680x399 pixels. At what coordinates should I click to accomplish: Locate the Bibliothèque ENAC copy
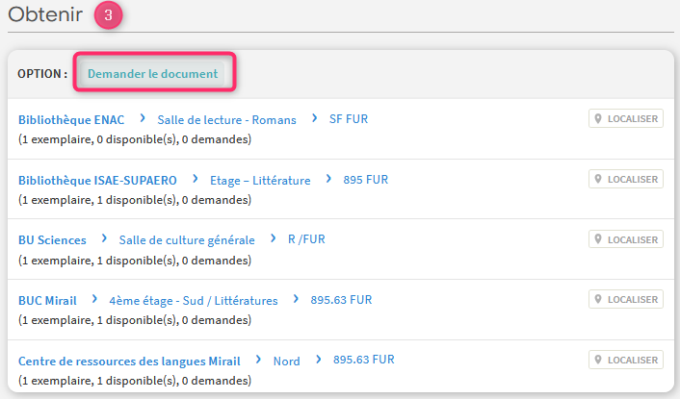tap(626, 119)
